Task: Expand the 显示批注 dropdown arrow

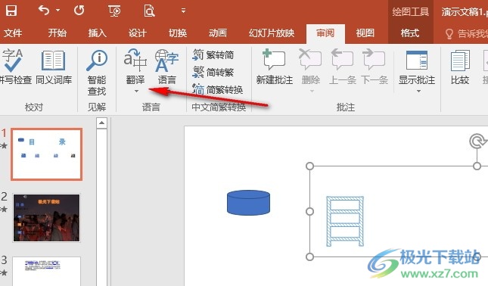Action: tap(418, 92)
